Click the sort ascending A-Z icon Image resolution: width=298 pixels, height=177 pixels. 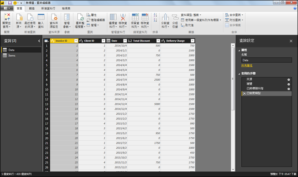coord(155,15)
